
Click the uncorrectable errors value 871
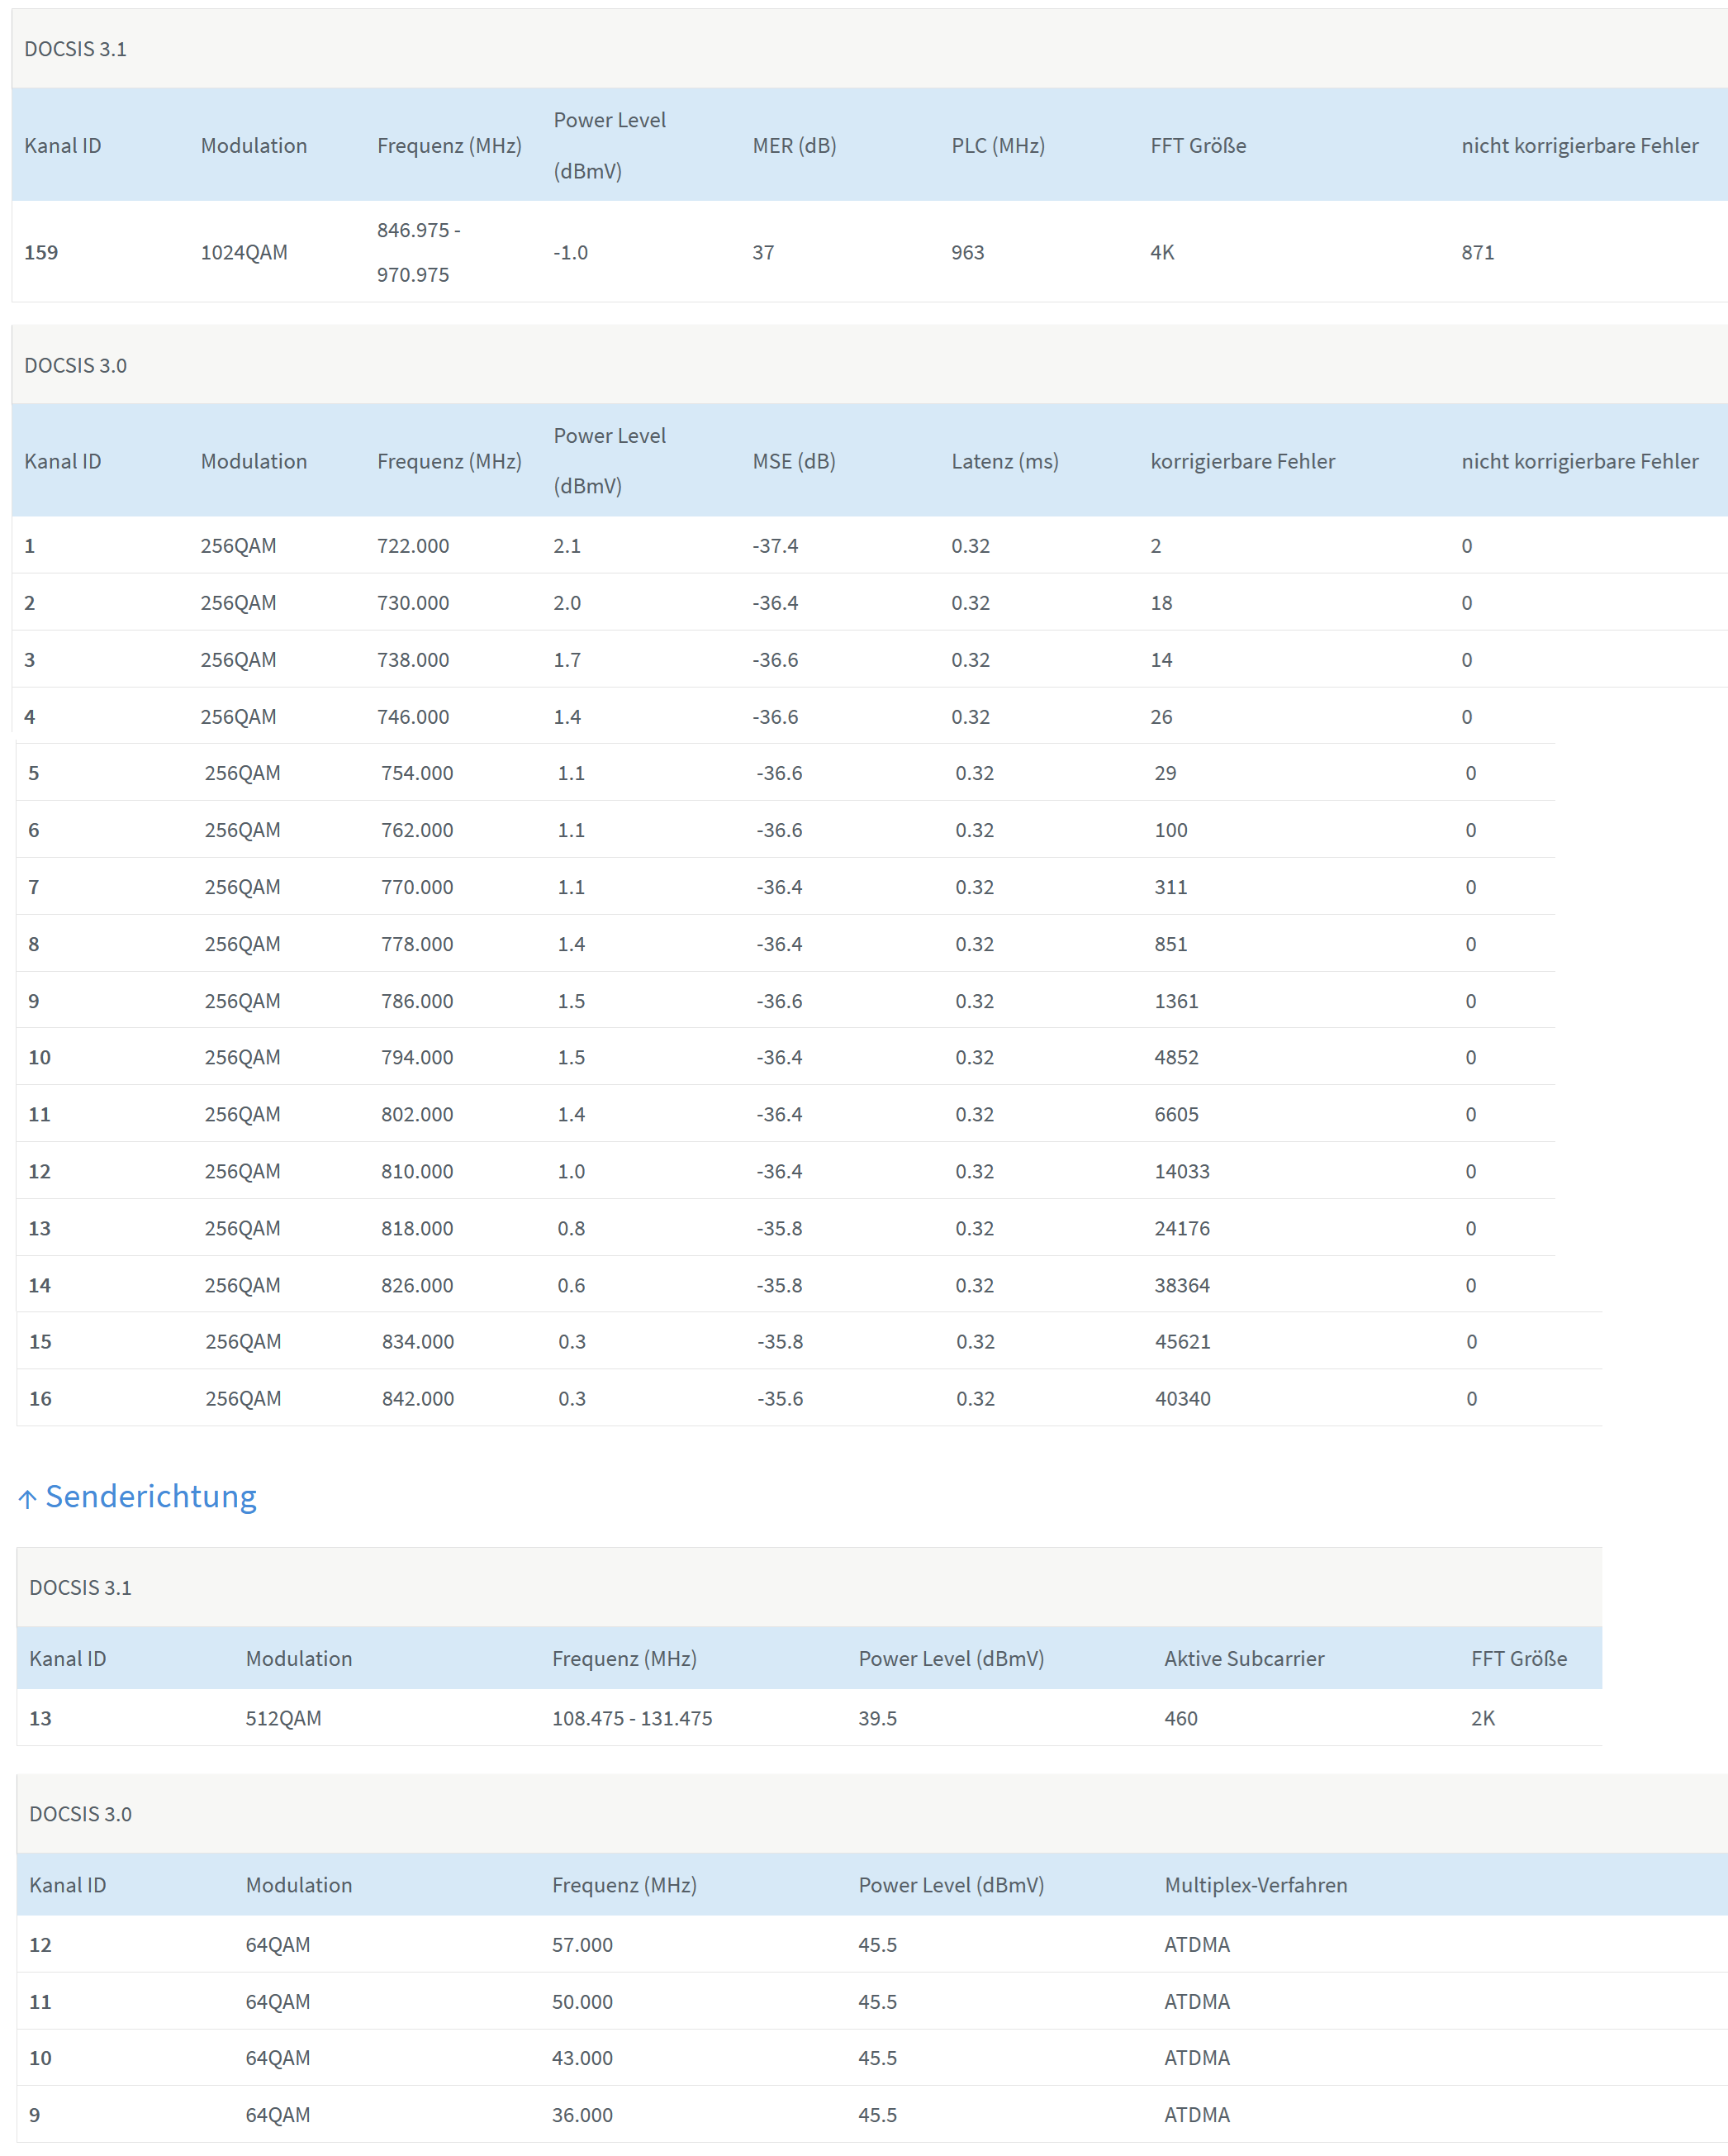[x=1477, y=252]
